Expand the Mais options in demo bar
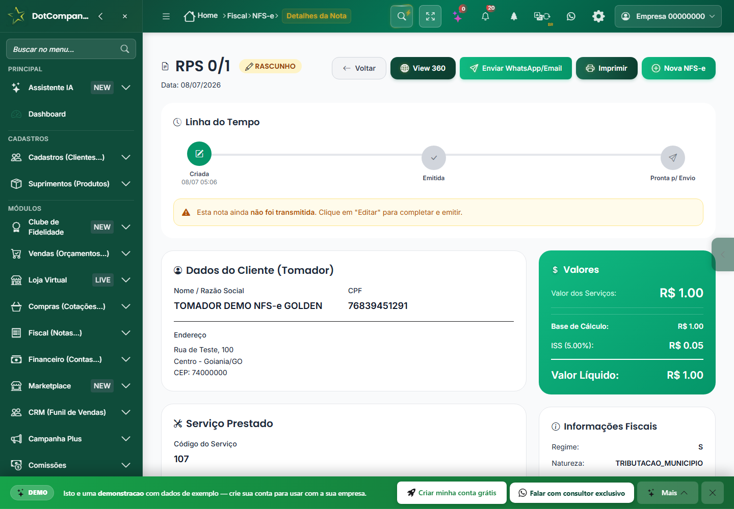Image resolution: width=734 pixels, height=509 pixels. [667, 493]
